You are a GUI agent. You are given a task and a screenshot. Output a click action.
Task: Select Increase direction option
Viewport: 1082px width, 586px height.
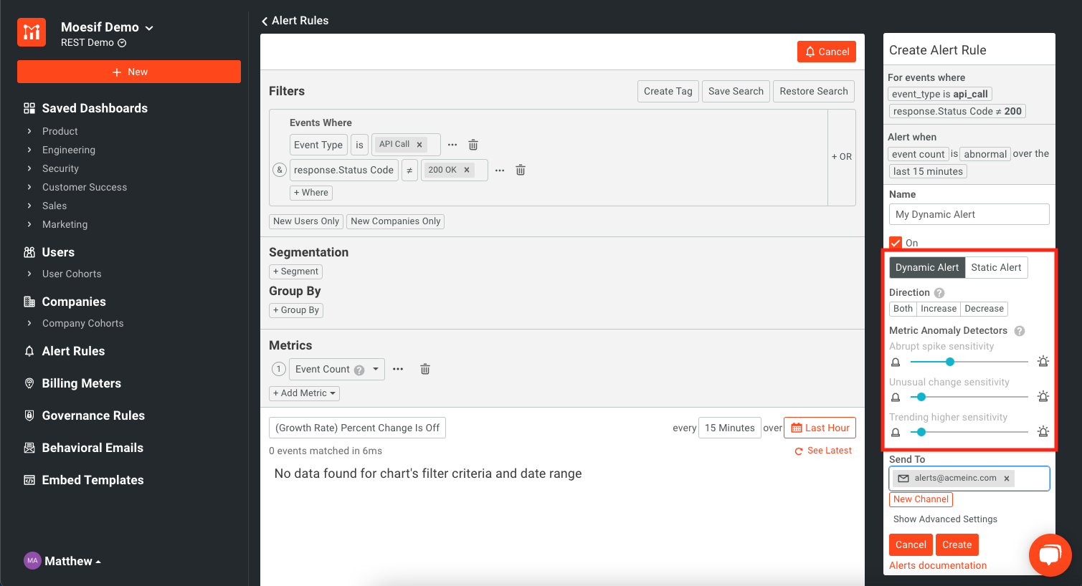coord(938,309)
